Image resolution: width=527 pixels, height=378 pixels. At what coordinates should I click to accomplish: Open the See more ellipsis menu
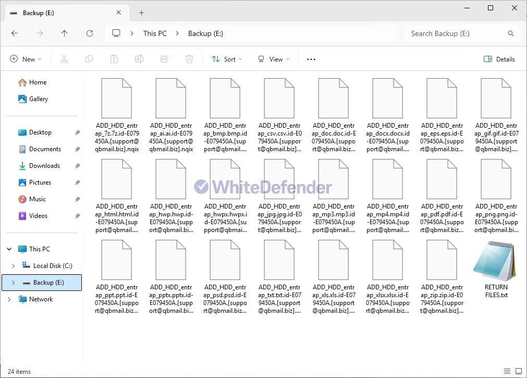coord(311,59)
